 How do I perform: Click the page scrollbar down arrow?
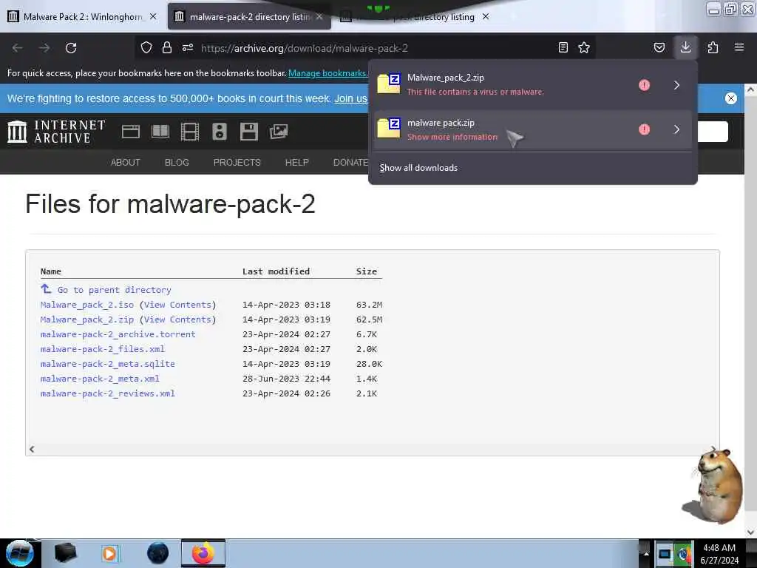[750, 532]
